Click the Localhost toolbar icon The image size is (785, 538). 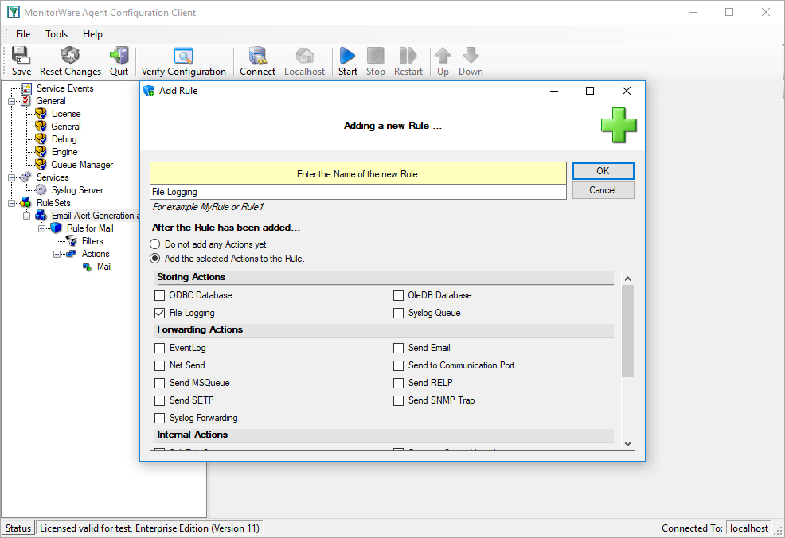(x=304, y=56)
